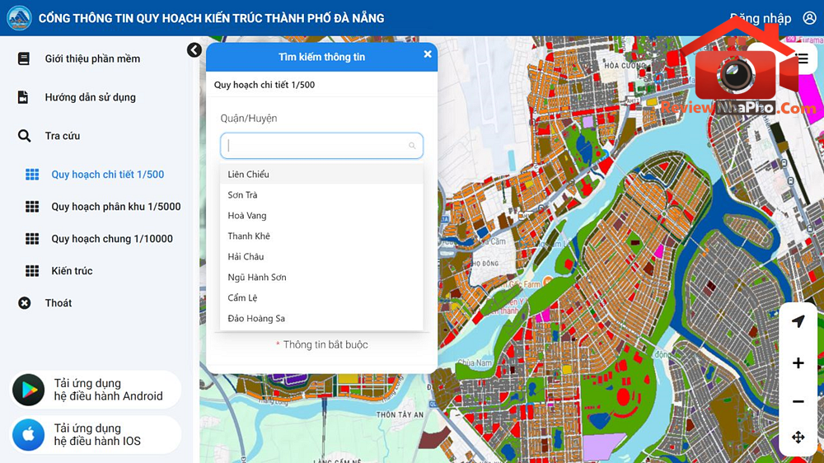Image resolution: width=824 pixels, height=463 pixels.
Task: Choose Liên Chiểu from district list
Action: pyautogui.click(x=321, y=174)
